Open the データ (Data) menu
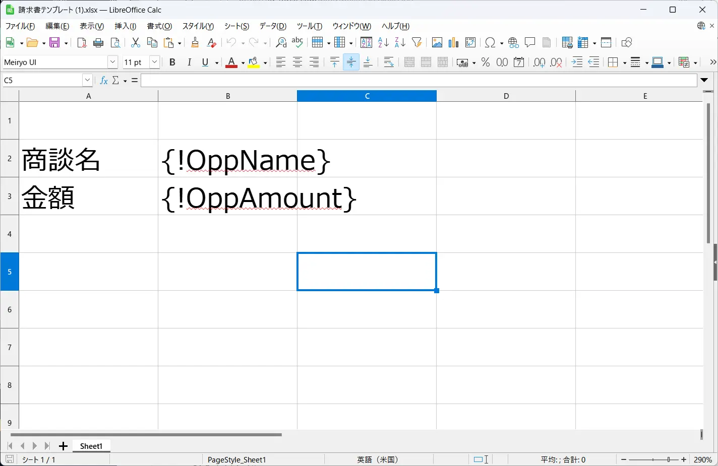Viewport: 718px width, 466px height. tap(273, 26)
